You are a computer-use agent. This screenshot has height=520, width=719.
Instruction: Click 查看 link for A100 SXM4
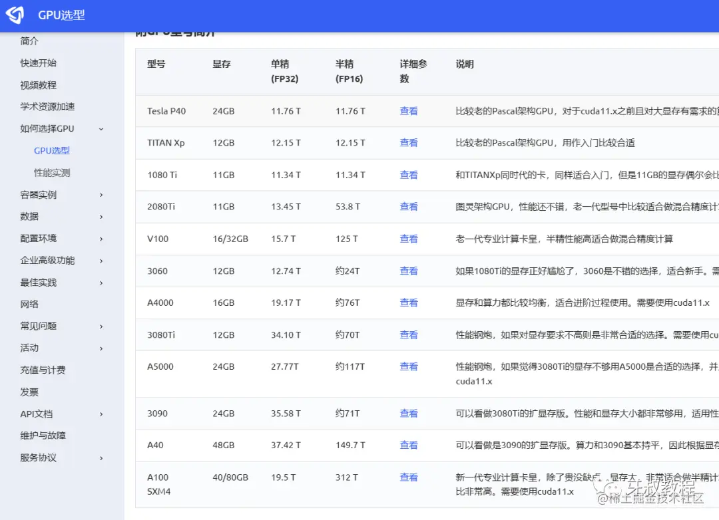point(409,477)
